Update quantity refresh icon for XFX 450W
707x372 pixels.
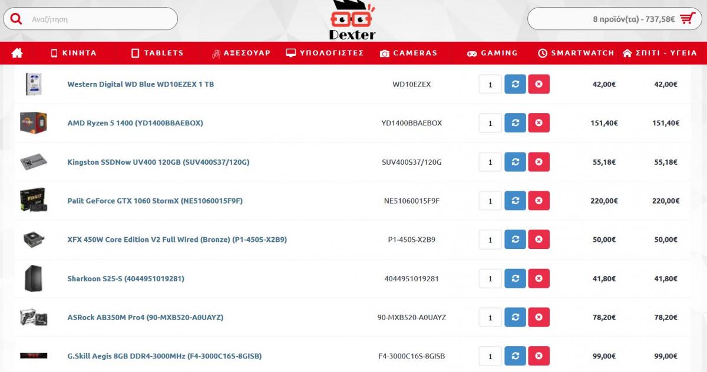515,240
